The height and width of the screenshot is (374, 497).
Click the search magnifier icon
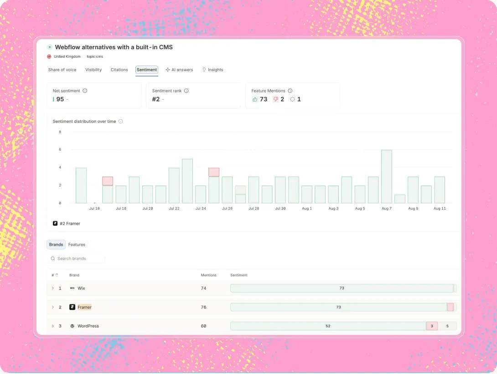(x=53, y=258)
